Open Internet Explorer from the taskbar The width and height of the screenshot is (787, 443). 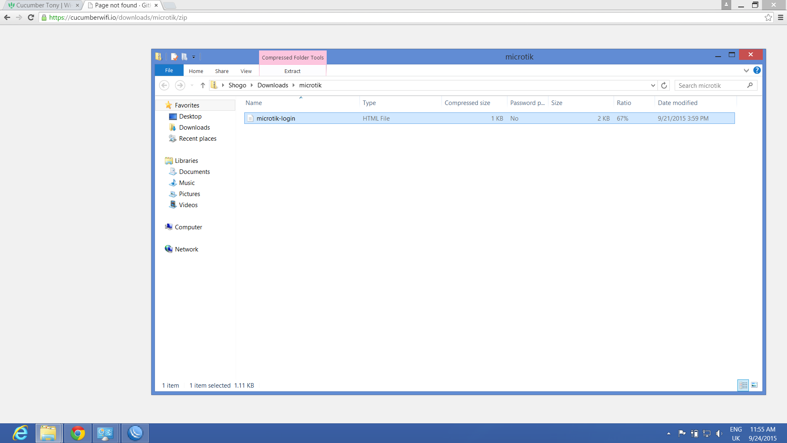point(20,433)
